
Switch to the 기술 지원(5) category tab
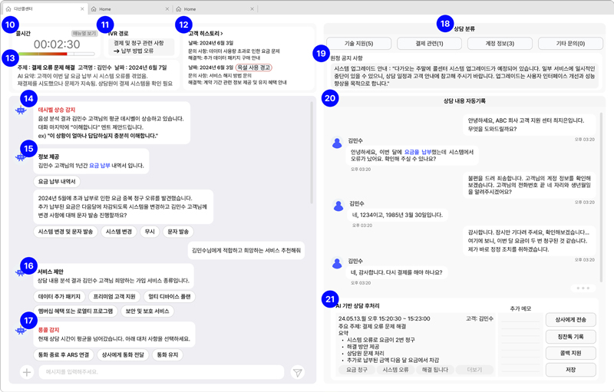[x=358, y=44]
